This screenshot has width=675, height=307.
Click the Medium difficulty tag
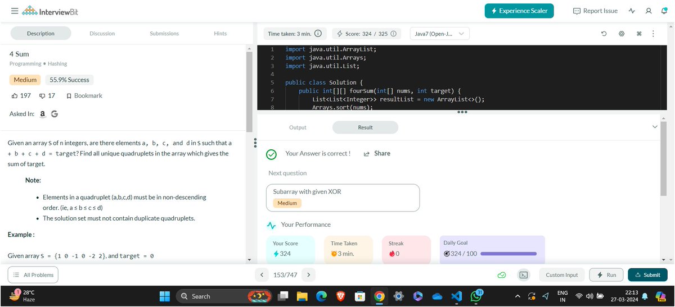tap(25, 80)
